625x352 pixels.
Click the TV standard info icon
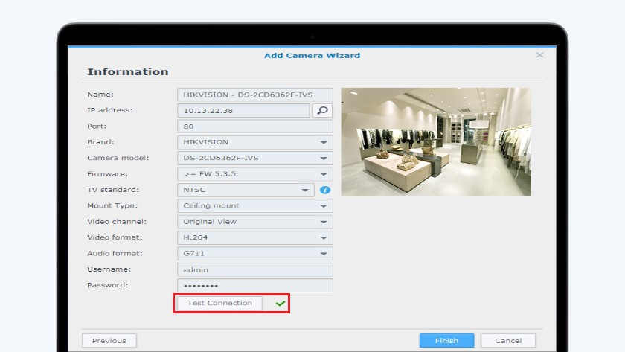(x=324, y=190)
